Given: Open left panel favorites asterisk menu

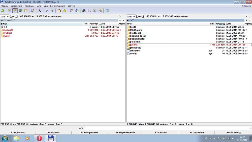Looking at the screenshot, I should point(120,20).
